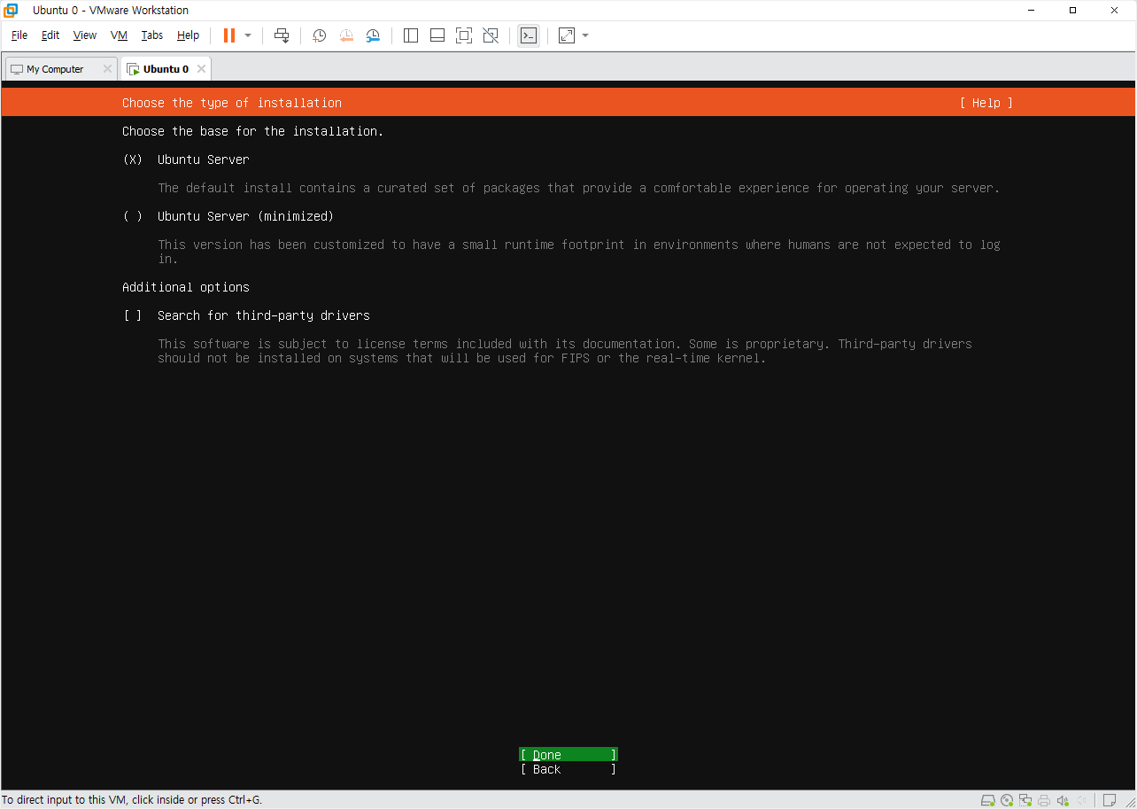The image size is (1137, 809).
Task: Open the power options dropdown arrow
Action: [248, 35]
